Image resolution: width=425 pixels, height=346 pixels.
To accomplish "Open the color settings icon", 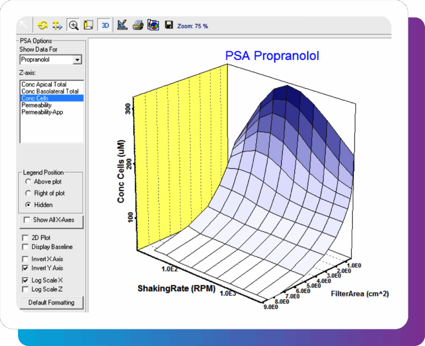I will point(153,25).
